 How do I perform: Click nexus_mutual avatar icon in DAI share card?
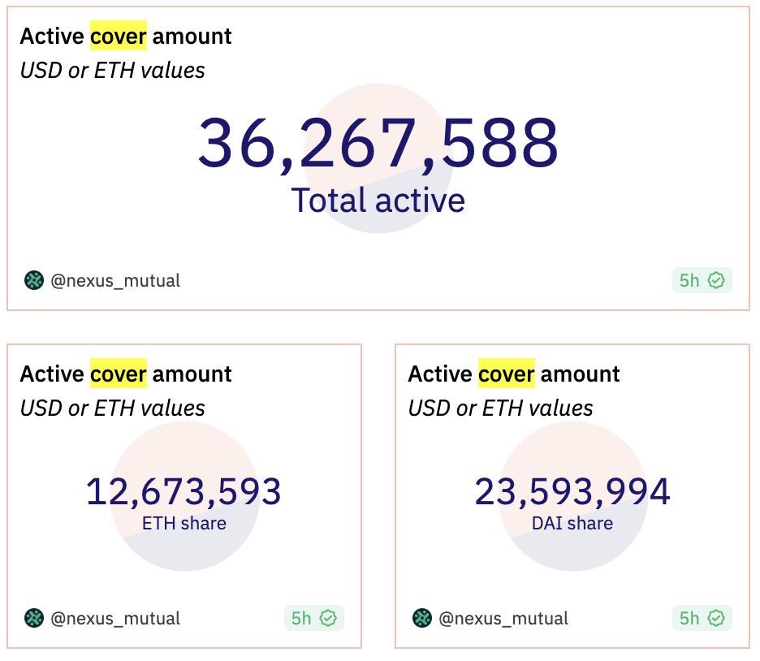click(422, 618)
